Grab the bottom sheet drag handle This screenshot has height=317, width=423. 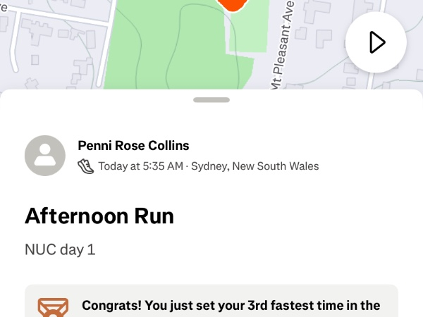(211, 100)
